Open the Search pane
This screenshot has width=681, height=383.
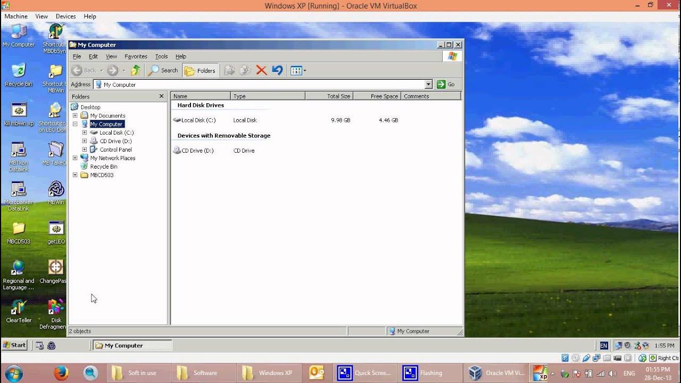[163, 70]
